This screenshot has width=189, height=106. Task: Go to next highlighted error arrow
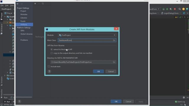click(188, 17)
